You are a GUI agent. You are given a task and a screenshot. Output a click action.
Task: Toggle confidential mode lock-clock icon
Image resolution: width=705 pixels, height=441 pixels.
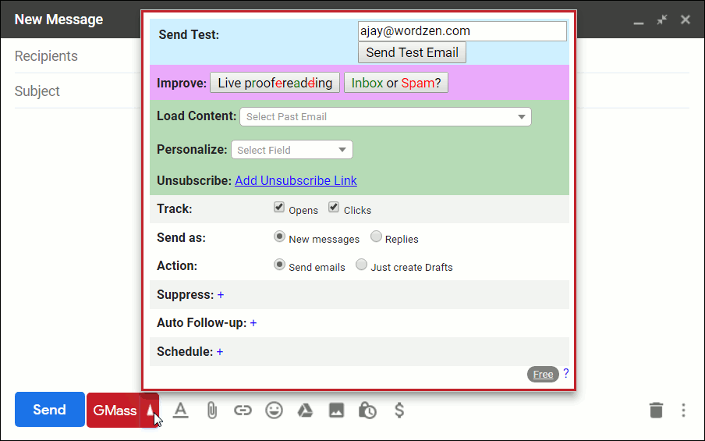coord(367,410)
